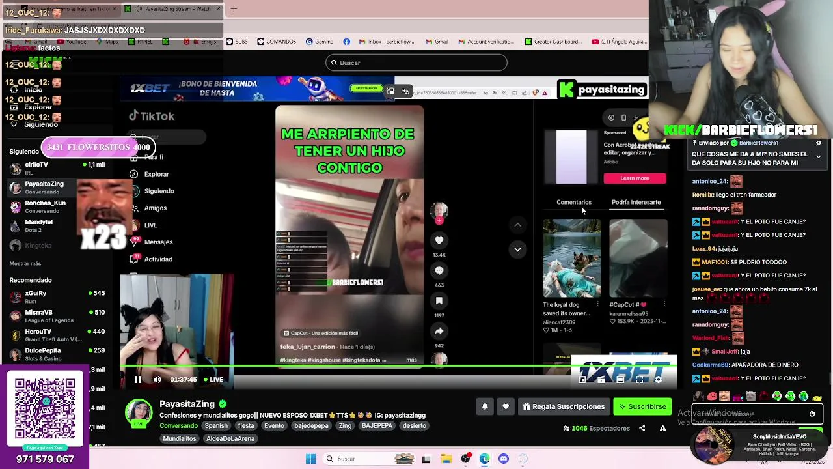This screenshot has height=469, width=833.
Task: Collapse pinned chat message chevron
Action: click(819, 157)
